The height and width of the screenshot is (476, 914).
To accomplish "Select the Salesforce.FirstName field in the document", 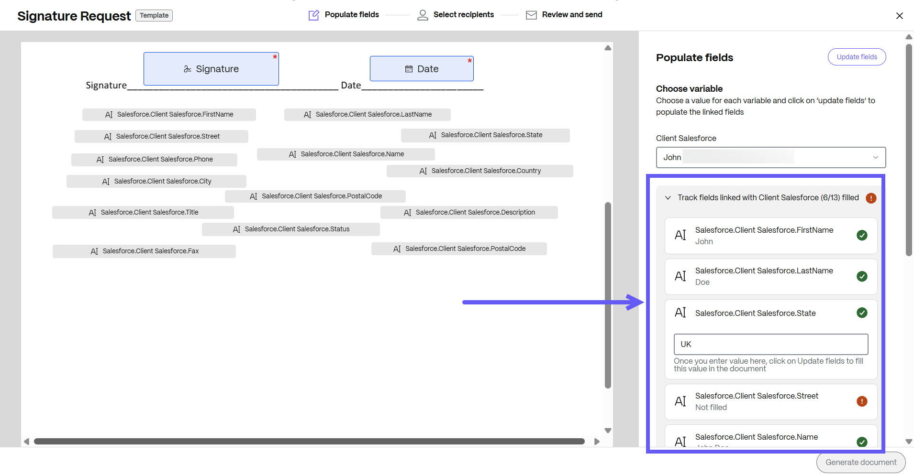I will click(x=169, y=115).
